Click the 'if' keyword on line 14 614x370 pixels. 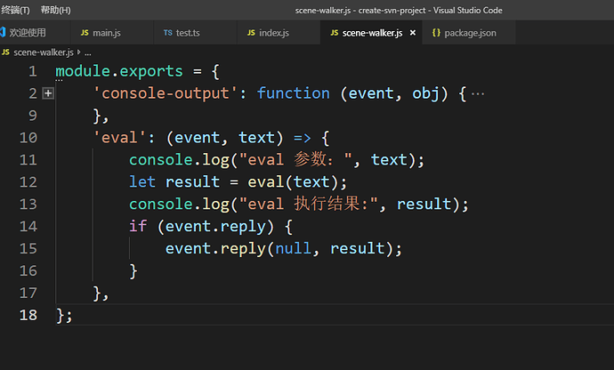[138, 226]
